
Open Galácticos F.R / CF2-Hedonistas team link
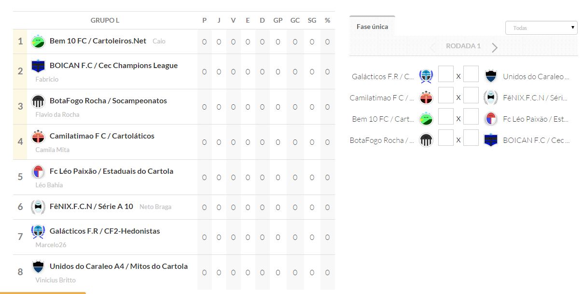[x=105, y=231]
